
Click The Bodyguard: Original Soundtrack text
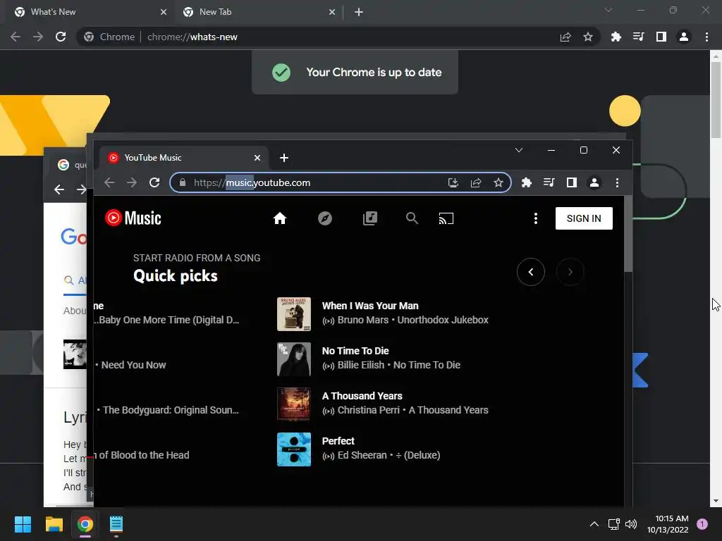coord(171,411)
